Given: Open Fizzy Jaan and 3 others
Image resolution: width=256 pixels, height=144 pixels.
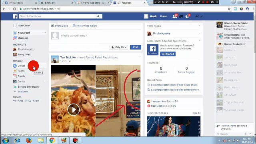Looking at the screenshot, I should [163, 106].
